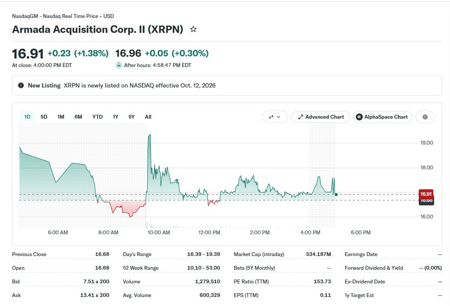Show the 1Y chart range
The width and height of the screenshot is (450, 306).
115,117
